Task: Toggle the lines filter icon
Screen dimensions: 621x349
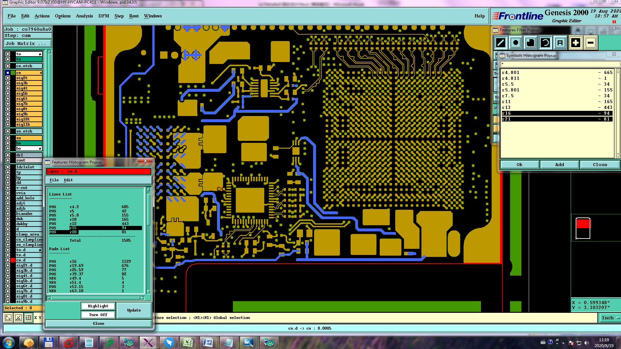Action: tap(501, 43)
